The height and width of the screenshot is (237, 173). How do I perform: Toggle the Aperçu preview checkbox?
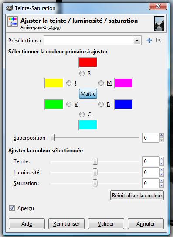12,208
